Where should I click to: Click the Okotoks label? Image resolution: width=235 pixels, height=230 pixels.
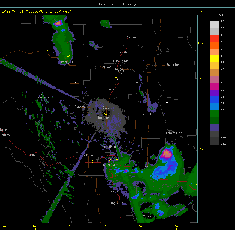coord(112,191)
